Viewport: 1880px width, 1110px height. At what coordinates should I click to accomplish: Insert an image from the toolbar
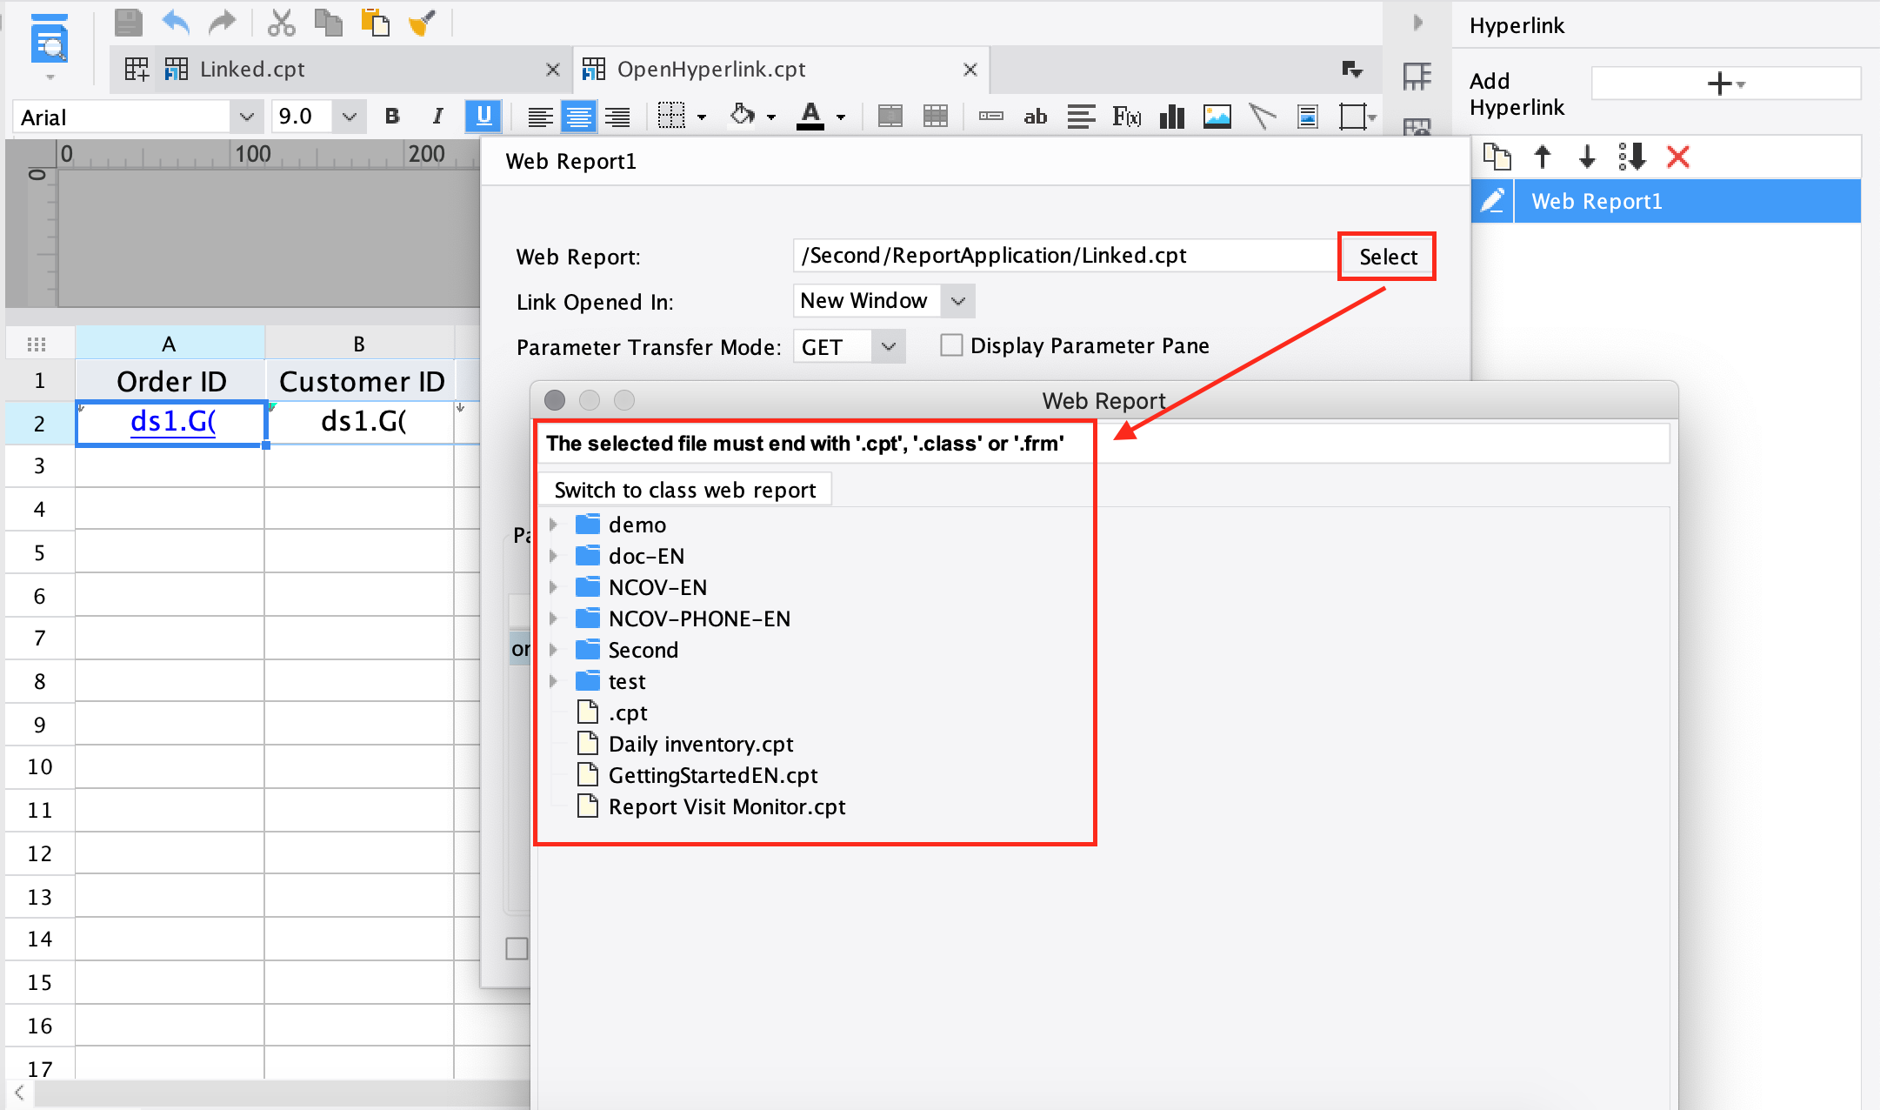(1217, 116)
